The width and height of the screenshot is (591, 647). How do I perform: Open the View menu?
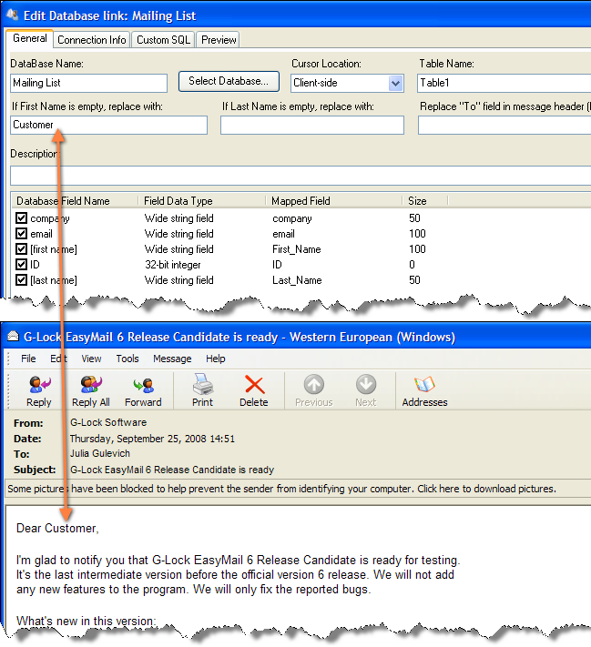[91, 359]
